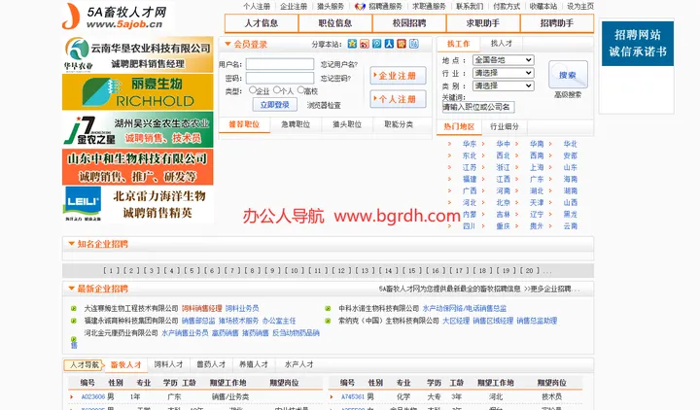Open the 类别 dropdown showing 请选择
Viewport: 700px width, 410px height.
pos(504,85)
